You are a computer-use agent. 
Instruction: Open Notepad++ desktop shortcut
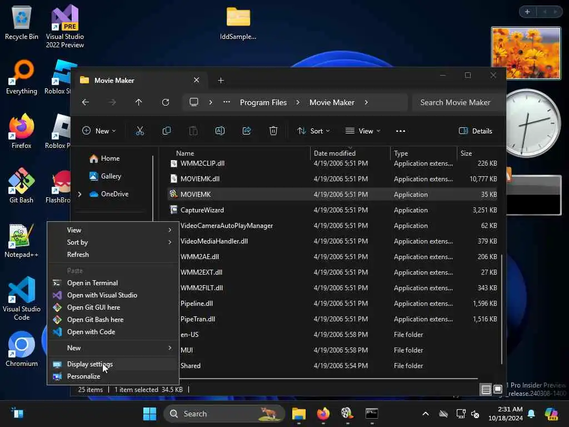pyautogui.click(x=22, y=240)
